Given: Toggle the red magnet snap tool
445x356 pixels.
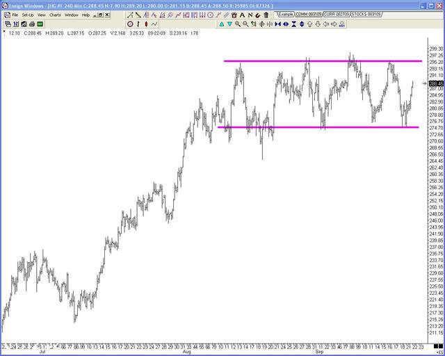Looking at the screenshot, I should (258, 15).
